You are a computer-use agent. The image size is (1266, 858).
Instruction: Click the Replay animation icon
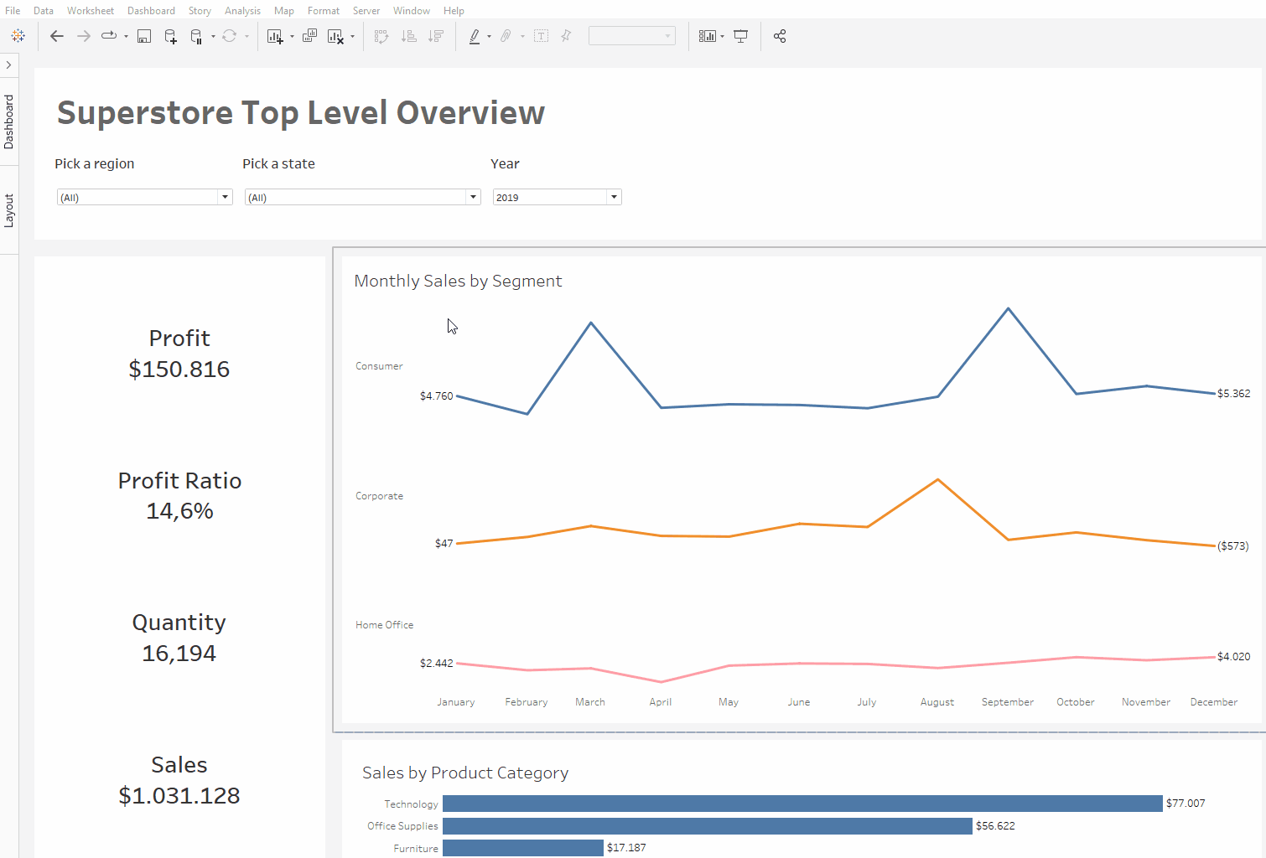(109, 36)
